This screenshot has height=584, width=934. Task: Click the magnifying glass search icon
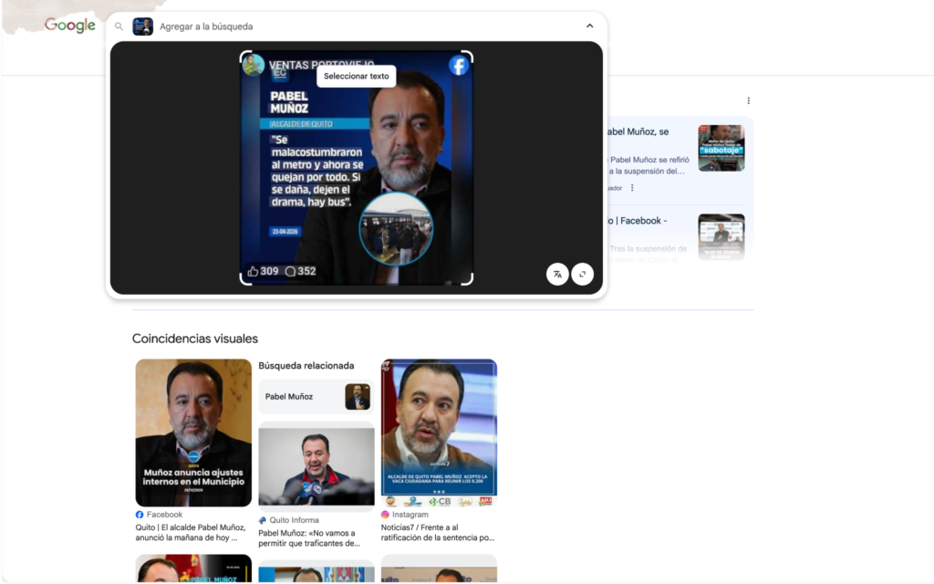(119, 26)
